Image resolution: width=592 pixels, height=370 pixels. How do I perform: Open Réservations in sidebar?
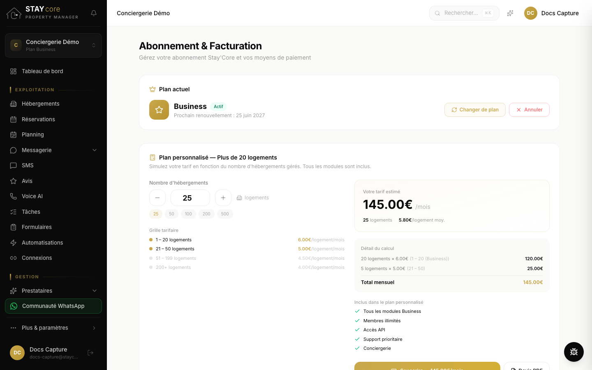point(53,119)
